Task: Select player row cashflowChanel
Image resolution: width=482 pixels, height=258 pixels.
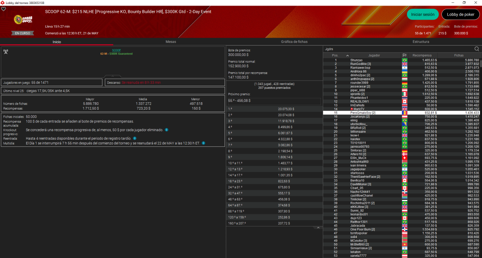Action: (401, 195)
